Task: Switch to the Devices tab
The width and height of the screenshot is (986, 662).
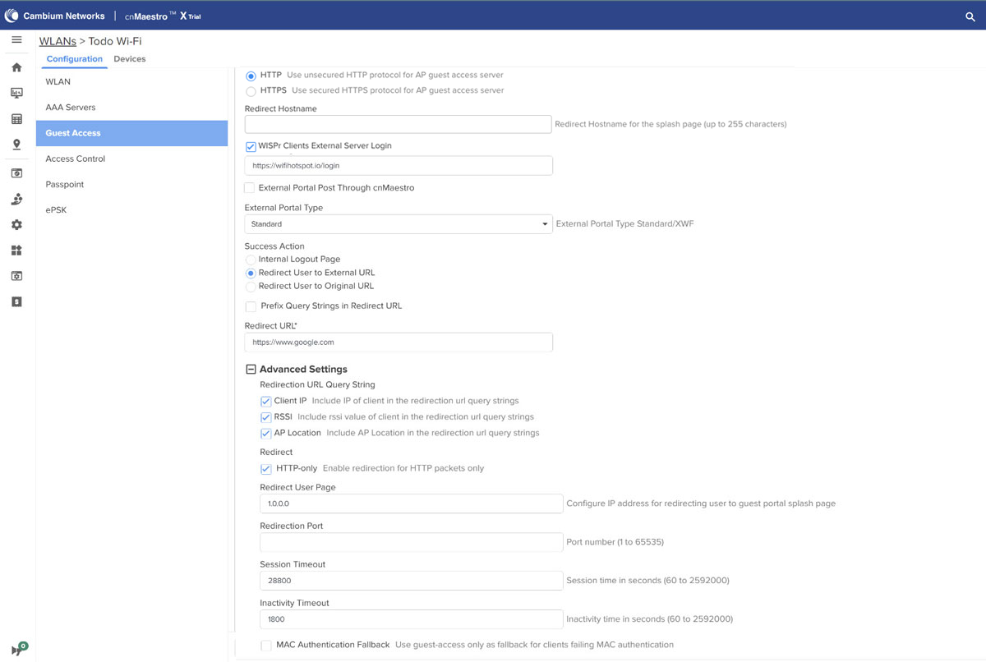Action: pyautogui.click(x=129, y=59)
